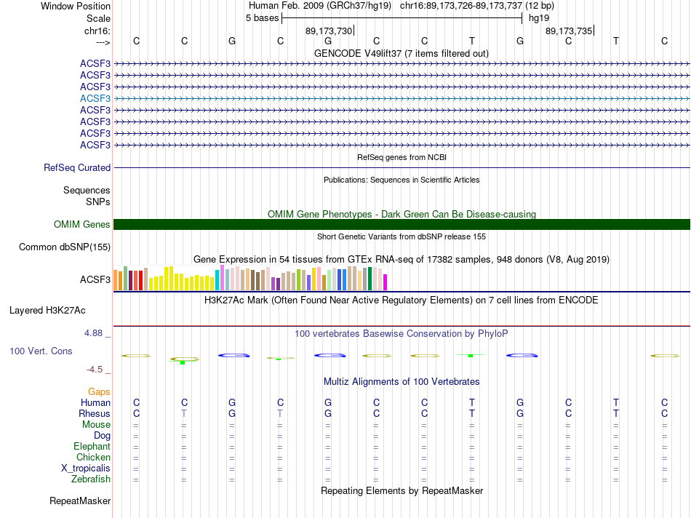Screen dimensions: 691x518
Task: Open the RefSeq Curated track label
Action: pyautogui.click(x=77, y=167)
